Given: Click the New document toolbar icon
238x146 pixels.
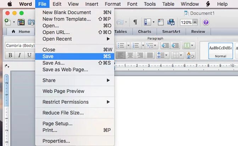Looking at the screenshot, I should point(7,22).
